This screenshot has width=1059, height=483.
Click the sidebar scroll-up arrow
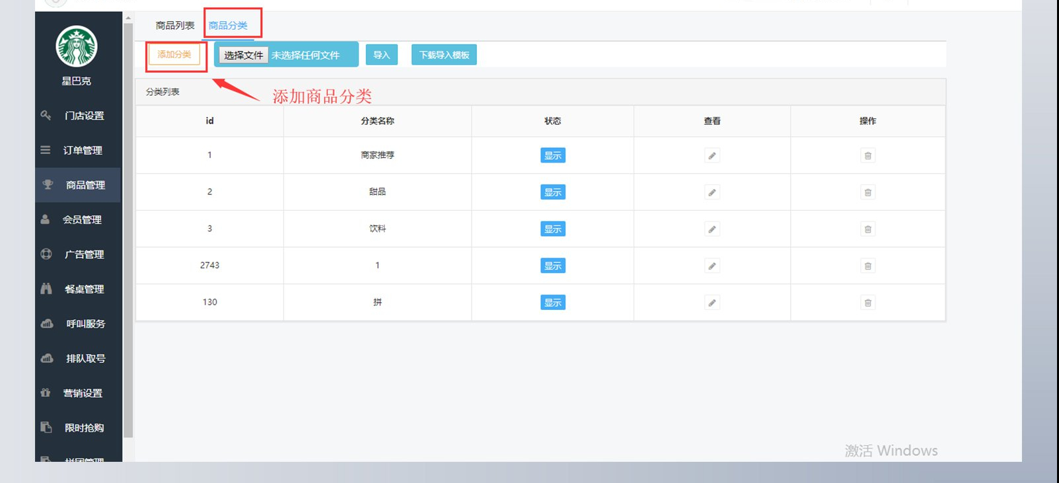[128, 18]
